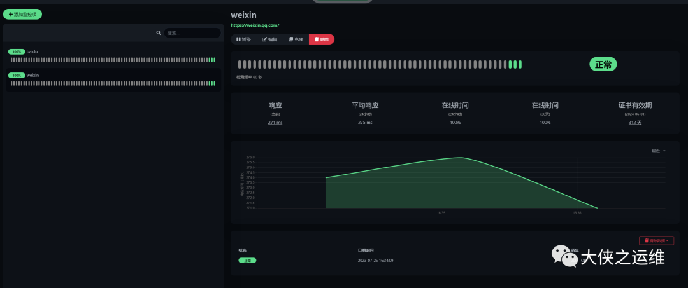
Task: Click the 16:35 chart axis label
Action: click(x=441, y=213)
